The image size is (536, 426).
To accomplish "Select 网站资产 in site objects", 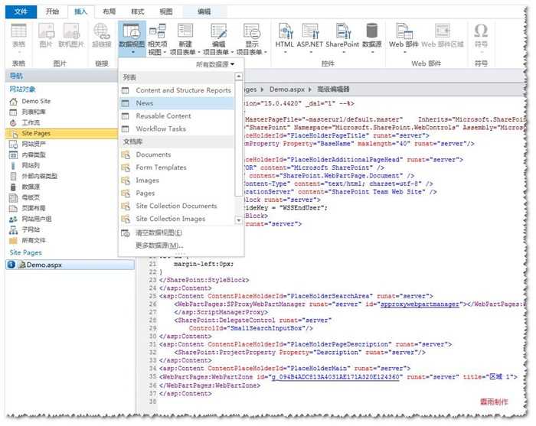I will pos(34,144).
